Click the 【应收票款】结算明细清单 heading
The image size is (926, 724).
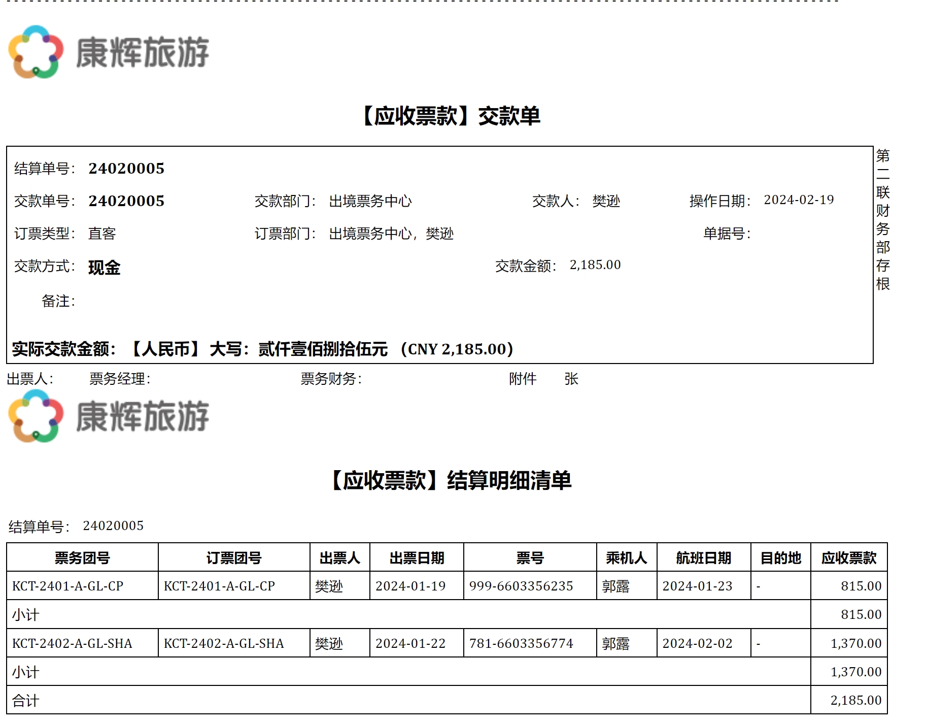[450, 480]
